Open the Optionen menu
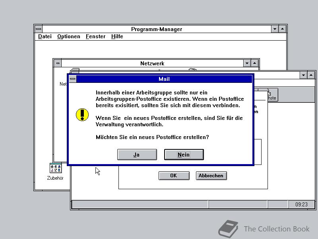The image size is (318, 239). click(68, 36)
